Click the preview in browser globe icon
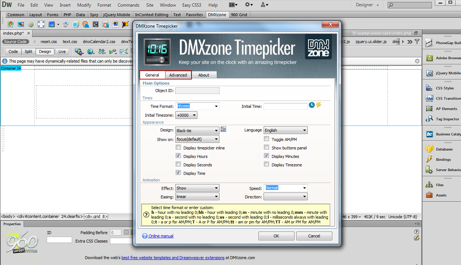Image resolution: width=461 pixels, height=265 pixels. point(90,52)
